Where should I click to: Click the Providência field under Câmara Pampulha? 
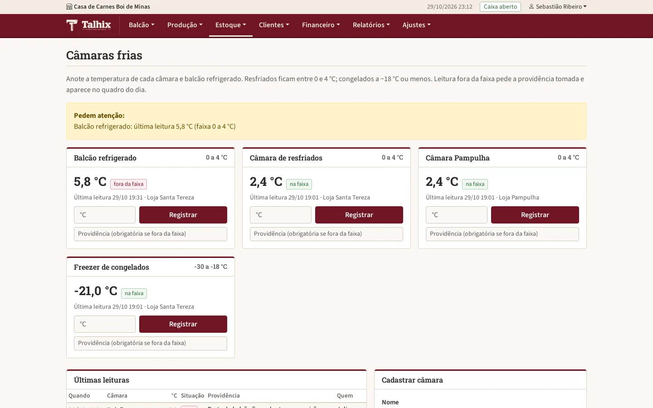tap(502, 234)
